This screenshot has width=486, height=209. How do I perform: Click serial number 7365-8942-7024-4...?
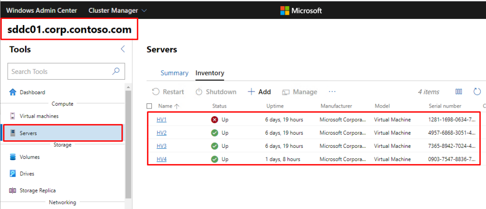(x=452, y=146)
